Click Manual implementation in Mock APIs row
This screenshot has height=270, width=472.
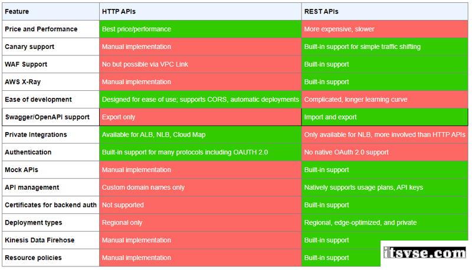click(201, 170)
